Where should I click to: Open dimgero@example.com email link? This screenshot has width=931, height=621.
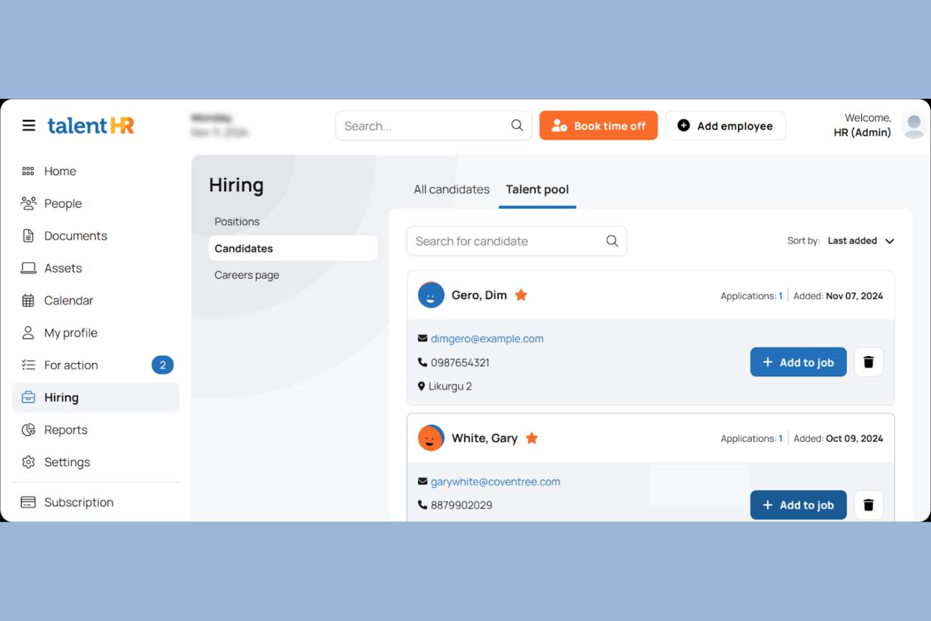[x=487, y=338]
